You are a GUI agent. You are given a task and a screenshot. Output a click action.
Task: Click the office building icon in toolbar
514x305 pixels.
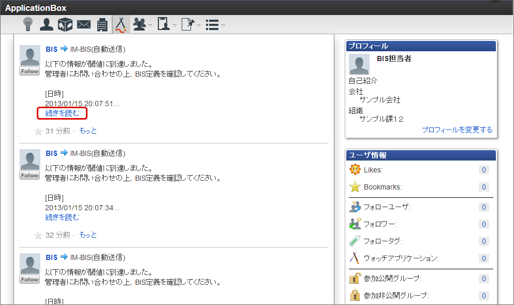[x=102, y=24]
